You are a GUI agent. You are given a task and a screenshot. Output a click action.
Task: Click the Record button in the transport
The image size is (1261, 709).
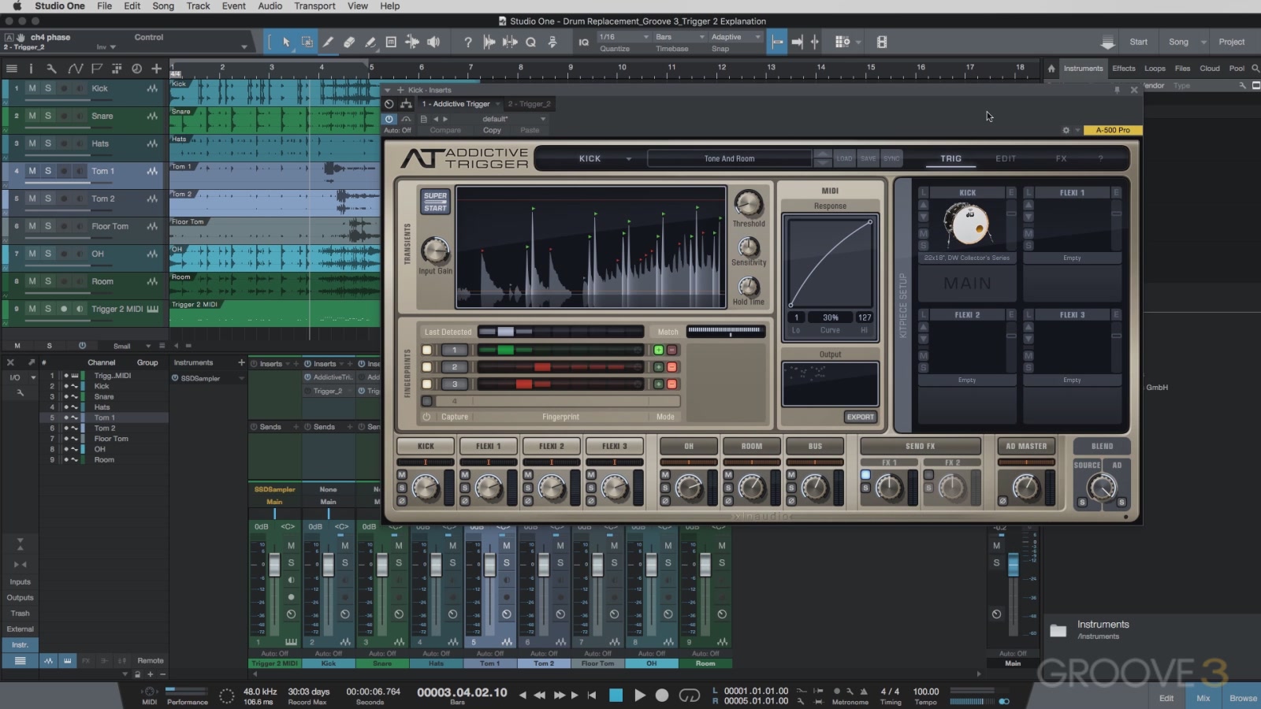coord(662,695)
